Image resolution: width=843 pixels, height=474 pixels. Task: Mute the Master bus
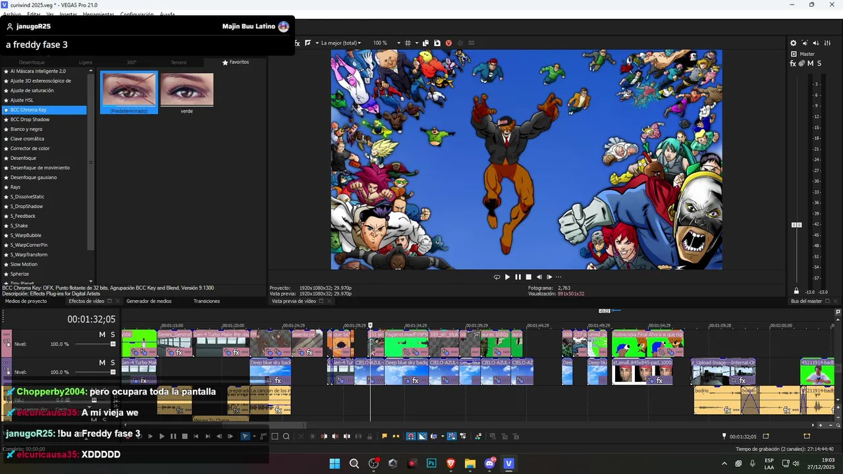point(810,63)
